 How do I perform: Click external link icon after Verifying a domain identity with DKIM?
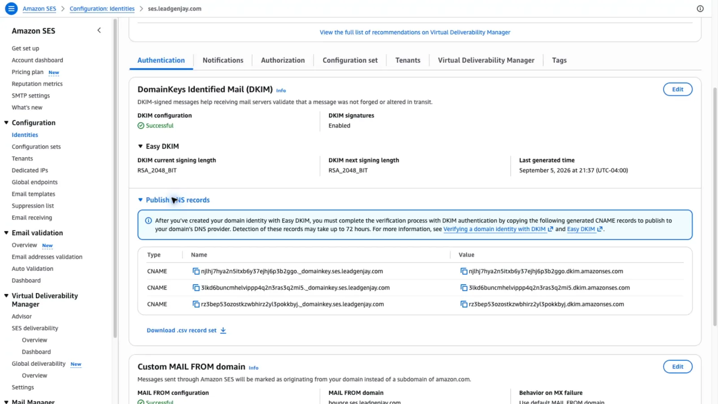(x=551, y=229)
